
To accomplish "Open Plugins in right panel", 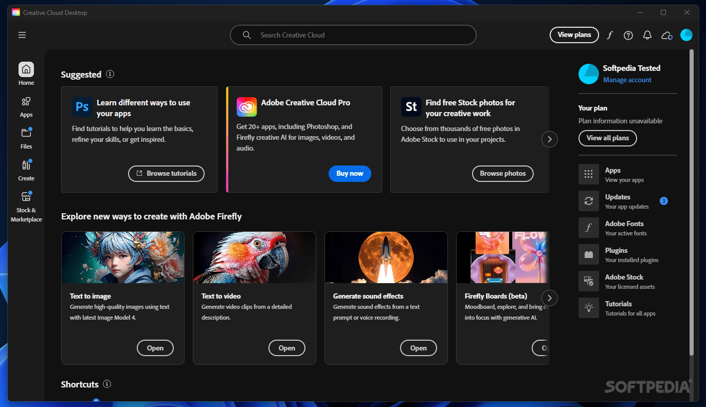I will point(627,254).
